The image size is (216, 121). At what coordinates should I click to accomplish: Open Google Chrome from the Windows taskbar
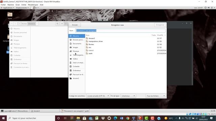point(128,118)
